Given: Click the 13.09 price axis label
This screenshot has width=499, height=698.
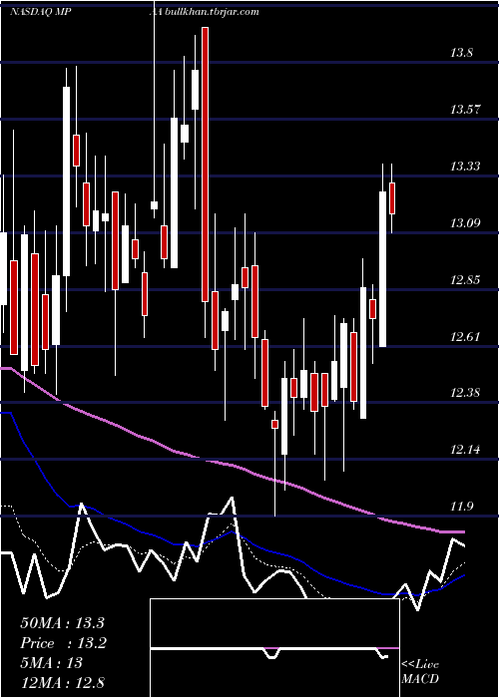Looking at the screenshot, I should click(x=465, y=223).
